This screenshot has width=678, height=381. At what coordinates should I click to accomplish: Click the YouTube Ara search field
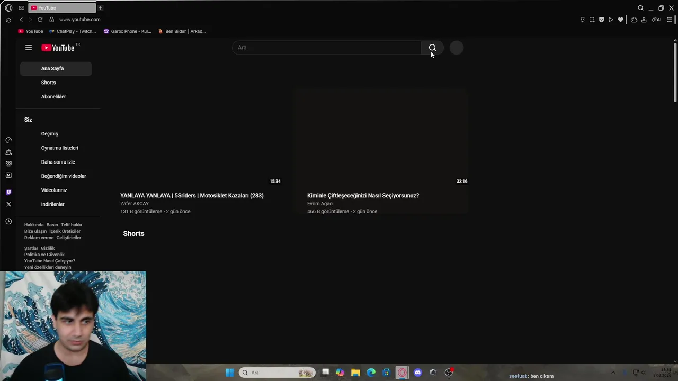pos(327,48)
